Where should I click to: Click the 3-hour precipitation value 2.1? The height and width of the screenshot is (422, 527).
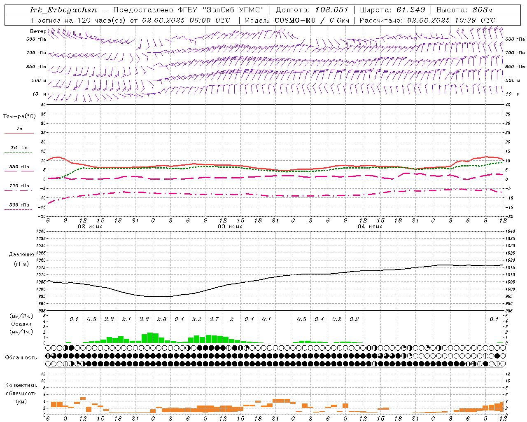click(126, 319)
